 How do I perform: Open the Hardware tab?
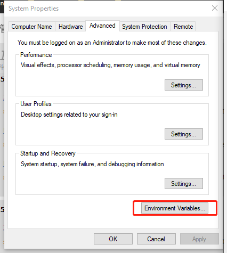click(70, 27)
